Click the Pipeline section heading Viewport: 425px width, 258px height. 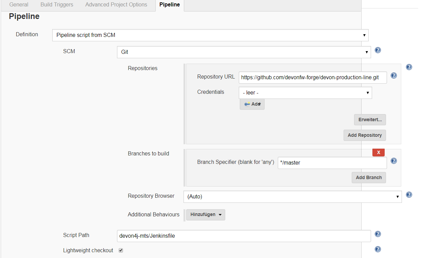(24, 16)
